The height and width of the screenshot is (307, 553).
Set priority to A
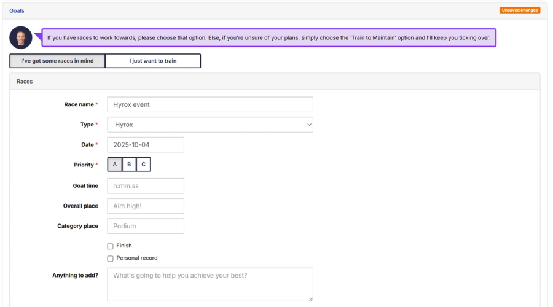115,165
